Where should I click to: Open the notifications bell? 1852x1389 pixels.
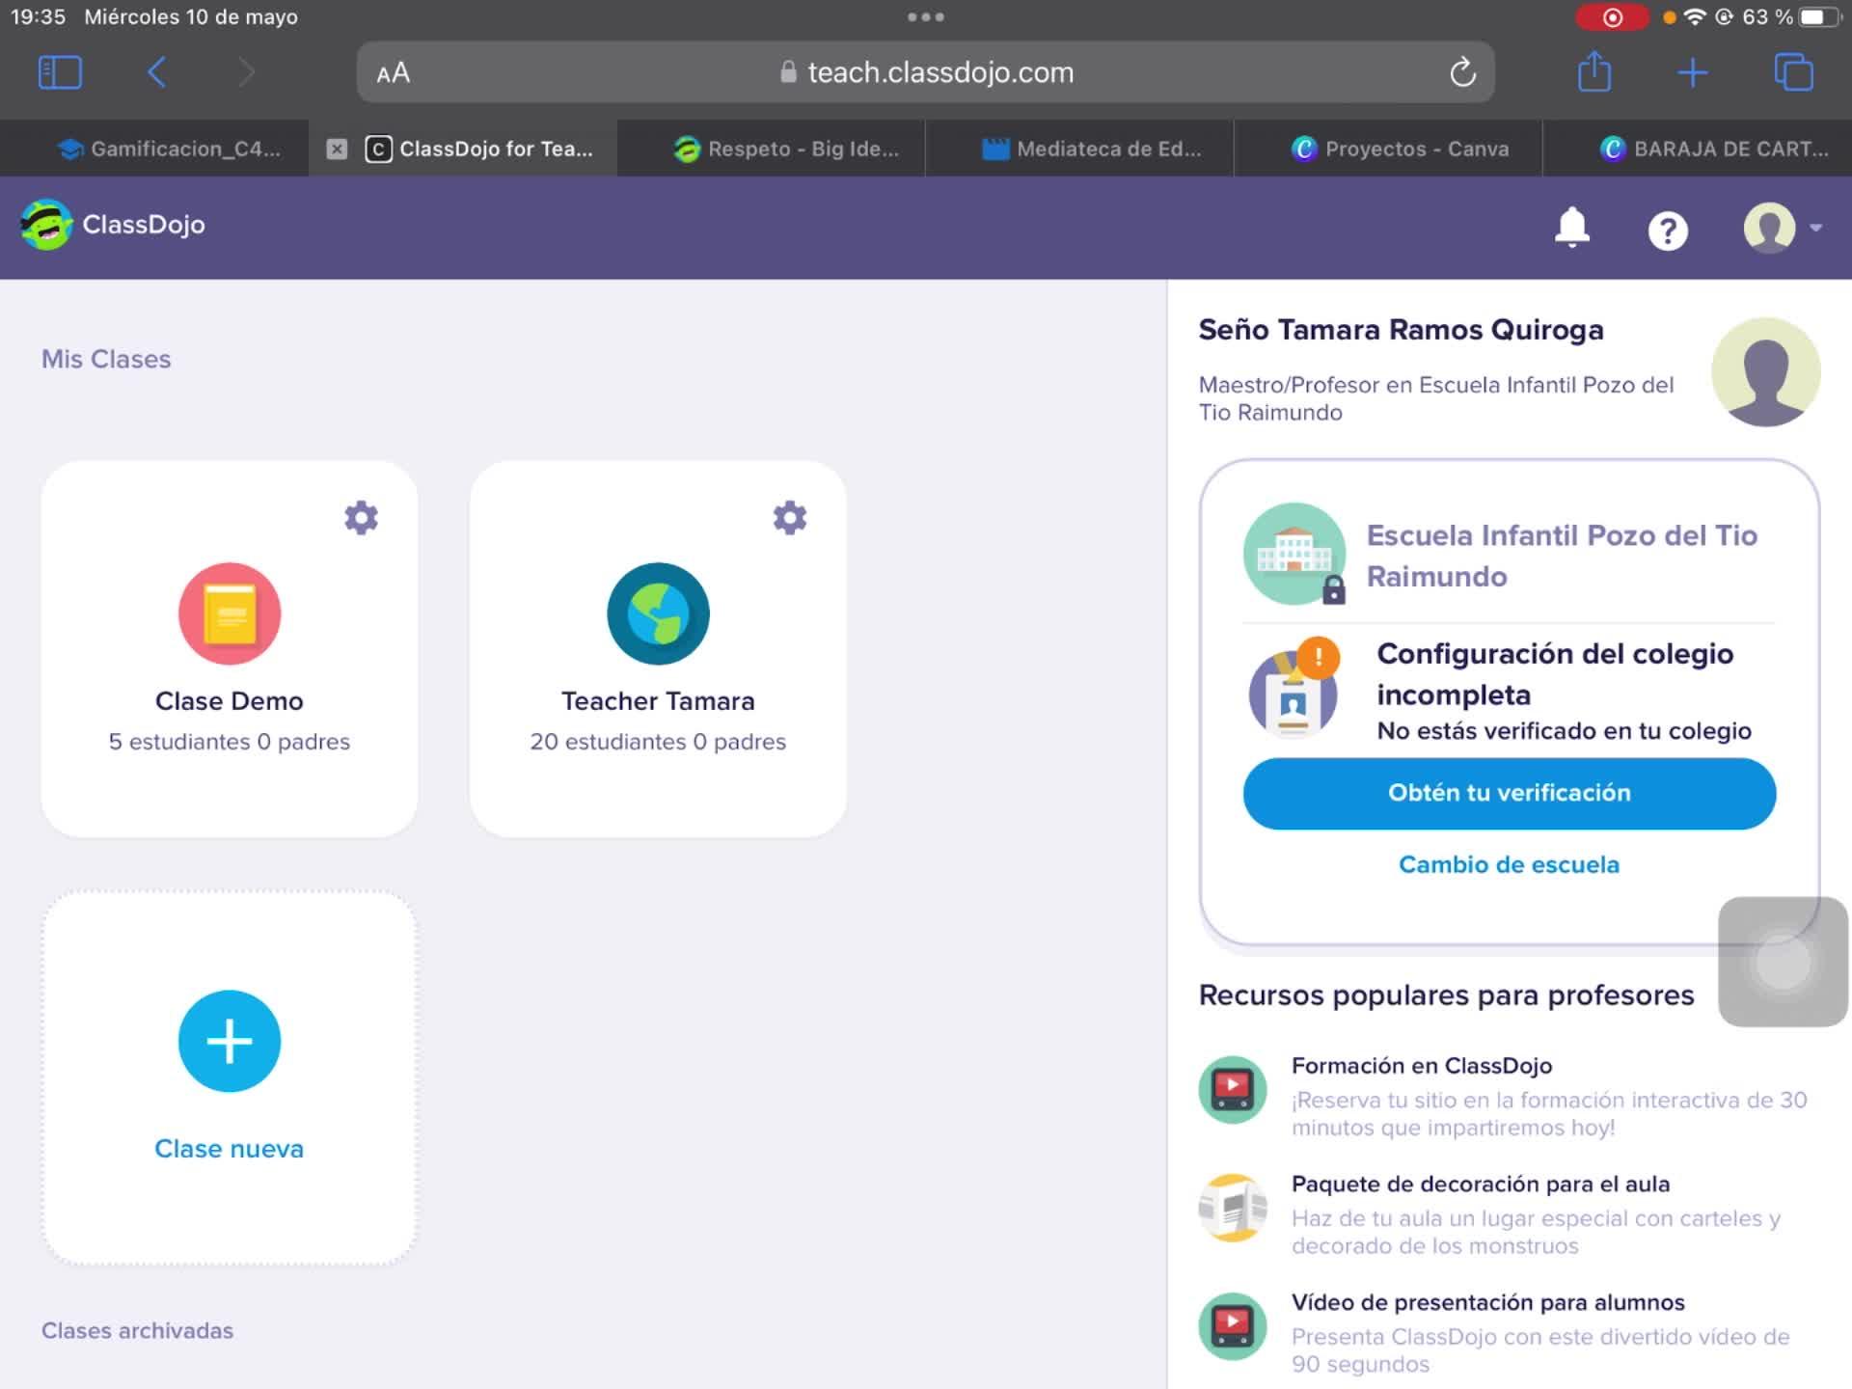point(1571,229)
